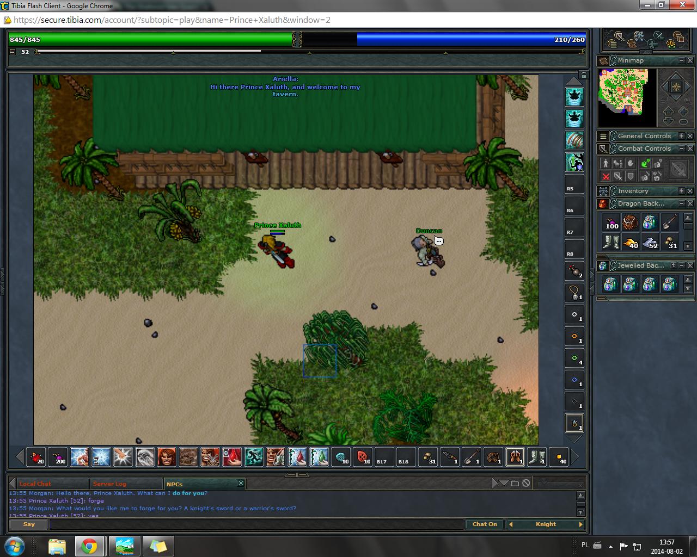This screenshot has height=557, width=697.
Task: Open the chat channel dropdown arrow
Action: [x=504, y=483]
